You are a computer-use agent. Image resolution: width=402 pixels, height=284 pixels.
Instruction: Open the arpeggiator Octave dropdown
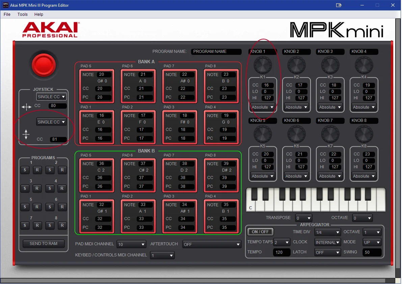click(372, 233)
